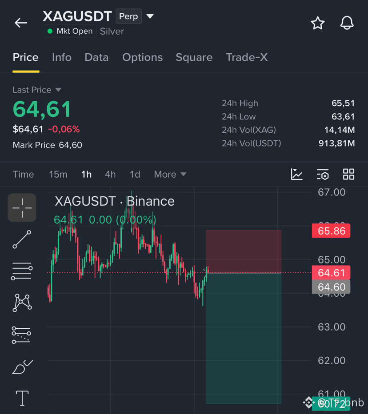This screenshot has height=414, width=368.
Task: Tap the back arrow
Action: coord(21,23)
